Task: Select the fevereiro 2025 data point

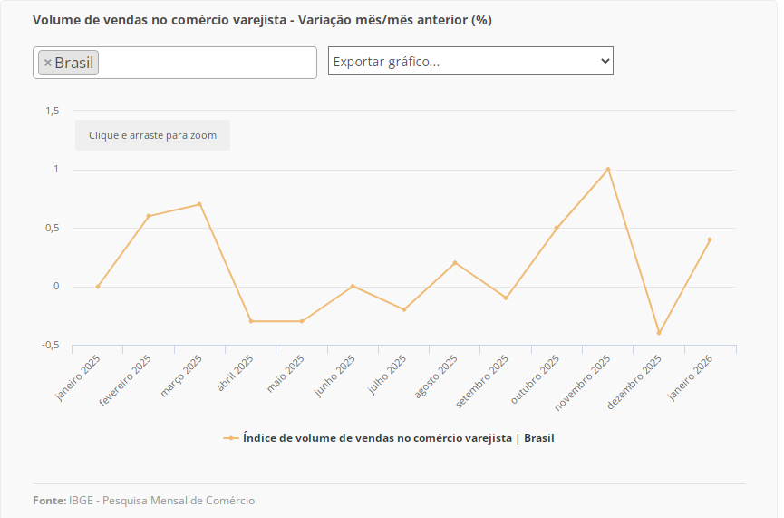Action: (149, 216)
